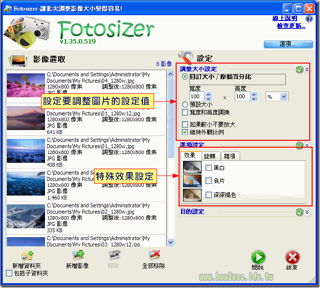Click the image list scrollbar down arrow
This screenshot has height=288, width=320.
click(x=171, y=243)
